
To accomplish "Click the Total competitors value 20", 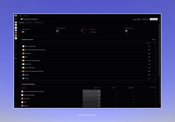I will tap(23, 32).
